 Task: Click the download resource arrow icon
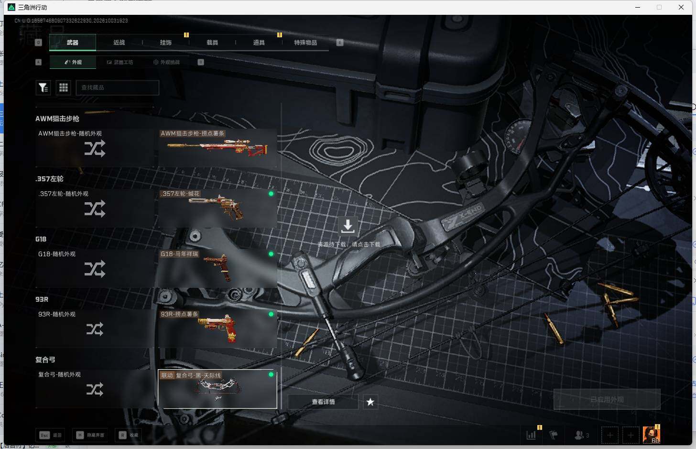[x=348, y=226]
